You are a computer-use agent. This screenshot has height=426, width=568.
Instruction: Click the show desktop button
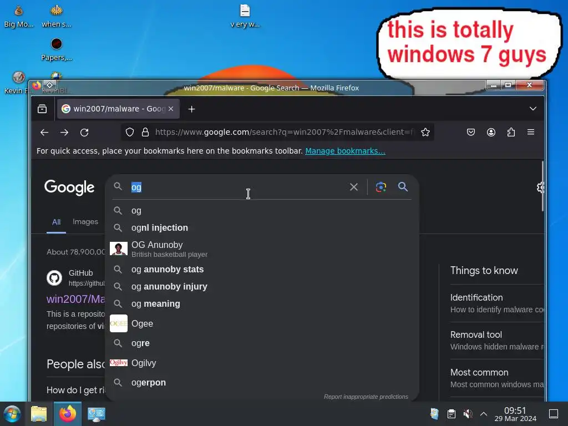click(554, 414)
